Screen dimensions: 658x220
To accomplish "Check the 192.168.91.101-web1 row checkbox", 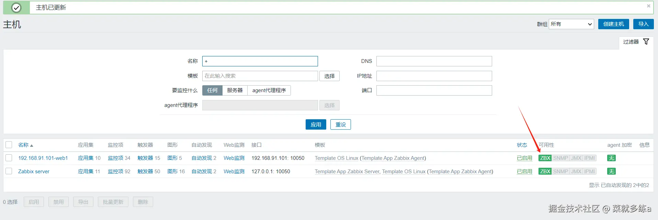I will pos(9,158).
